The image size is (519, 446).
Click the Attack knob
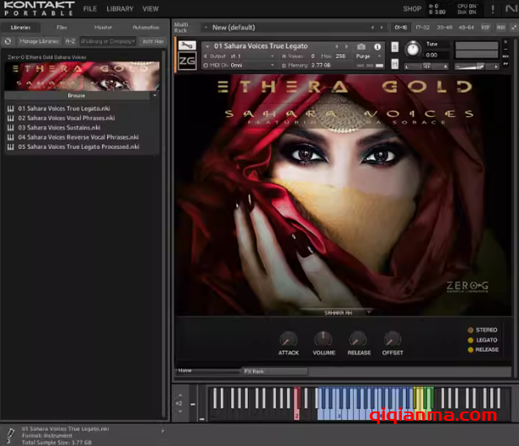(x=289, y=339)
